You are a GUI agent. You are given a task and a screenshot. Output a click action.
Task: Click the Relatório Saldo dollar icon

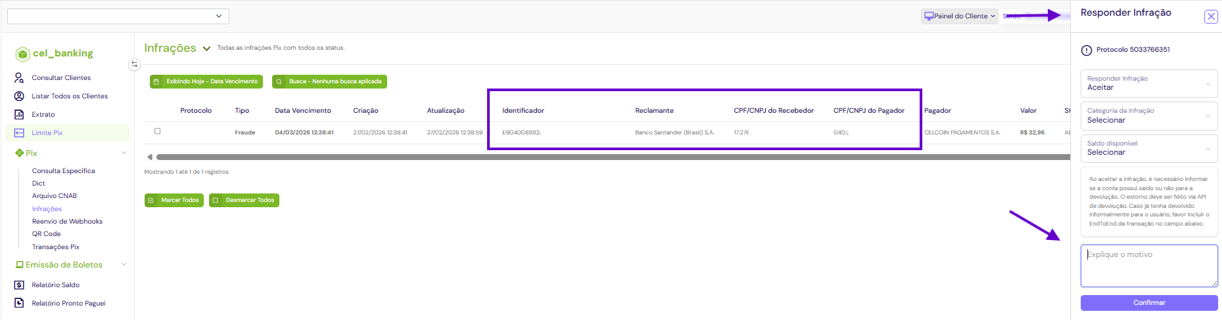tap(19, 285)
